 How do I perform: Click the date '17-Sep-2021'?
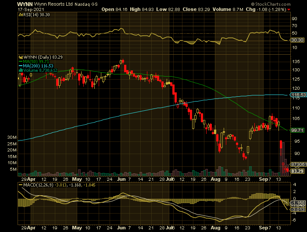(x=31, y=10)
